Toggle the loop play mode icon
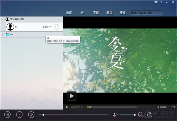177x121 pixels. point(150,115)
